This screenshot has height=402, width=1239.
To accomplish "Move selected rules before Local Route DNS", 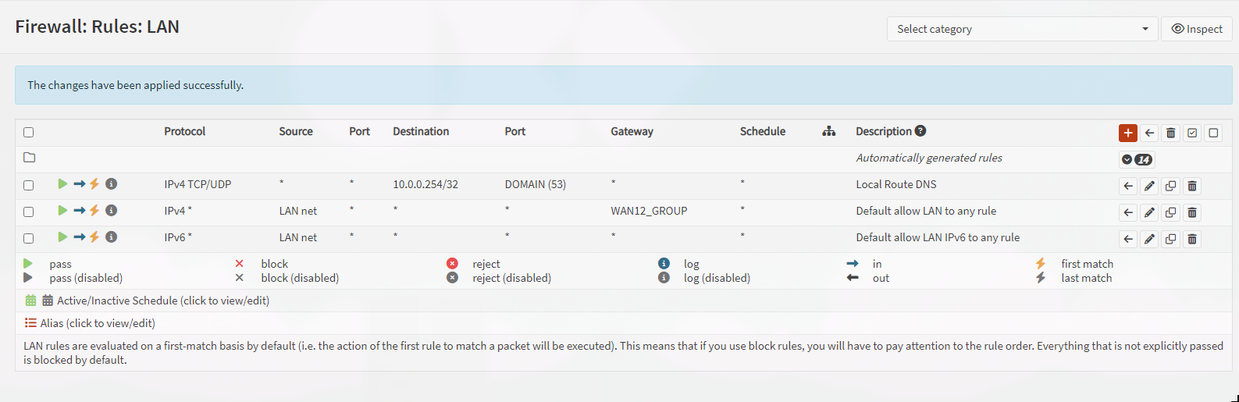I will pos(1128,186).
